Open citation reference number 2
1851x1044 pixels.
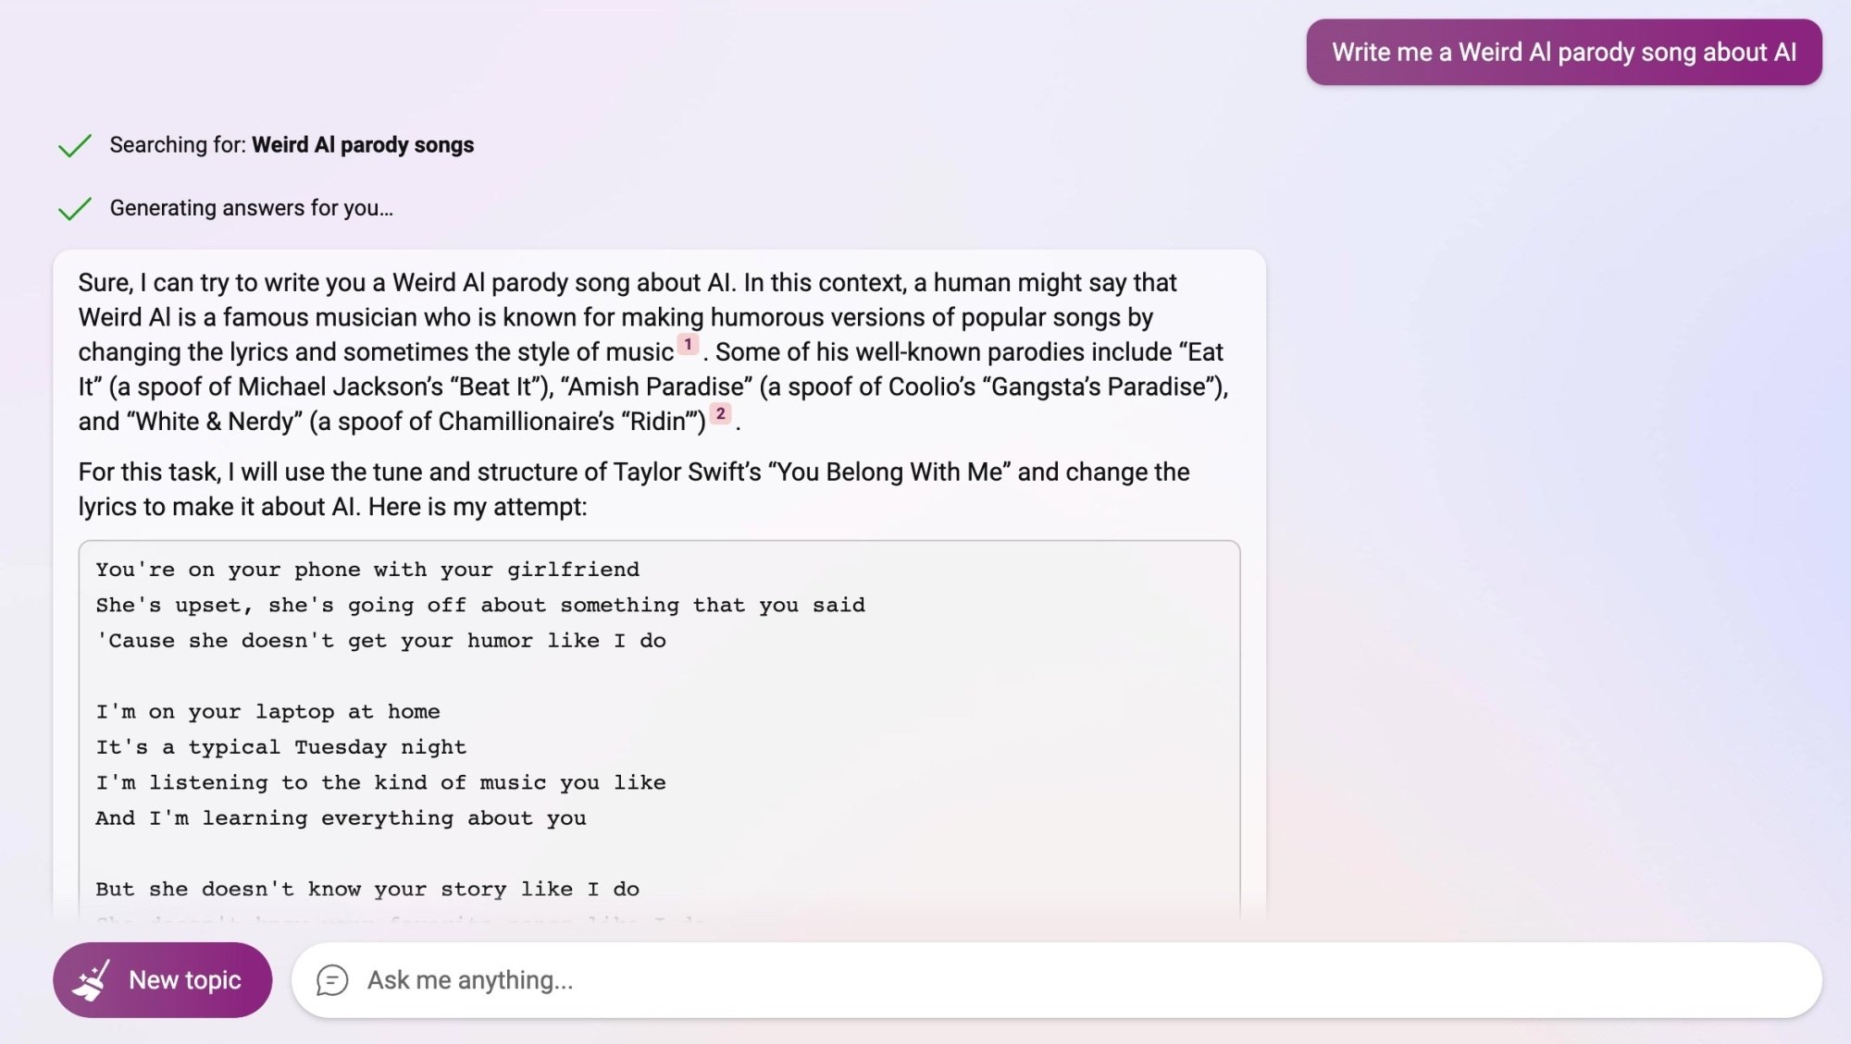tap(720, 413)
